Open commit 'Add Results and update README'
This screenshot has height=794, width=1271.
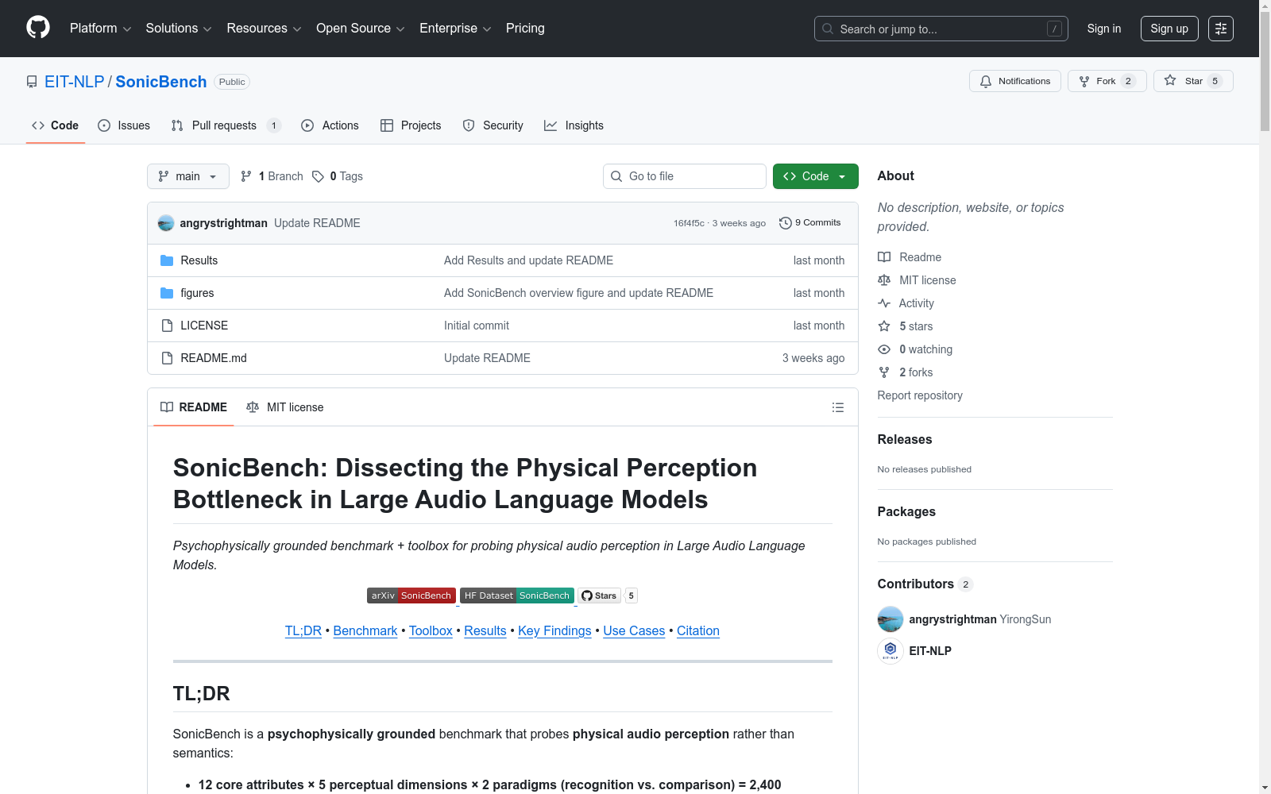[x=528, y=260]
